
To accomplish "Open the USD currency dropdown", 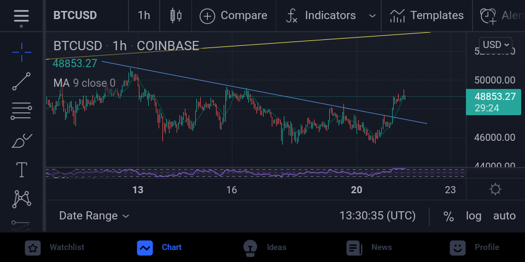I will [495, 44].
